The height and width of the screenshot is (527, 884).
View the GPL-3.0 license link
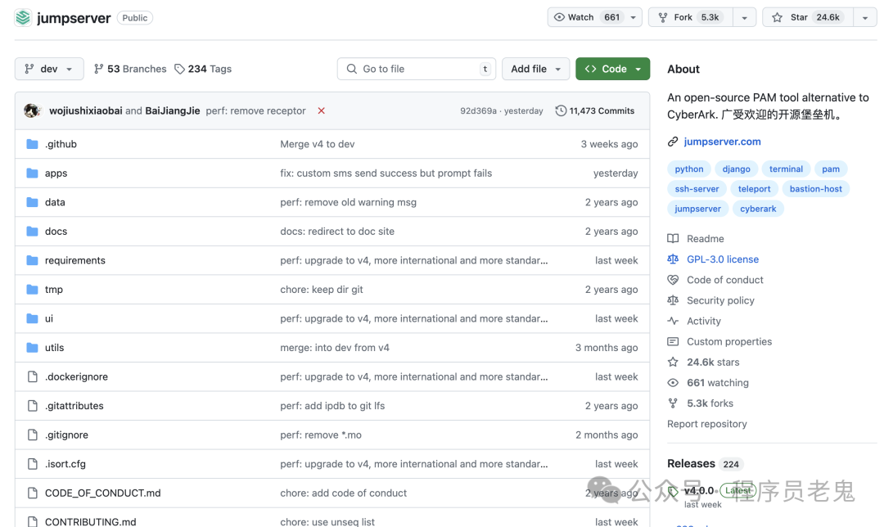coord(723,259)
